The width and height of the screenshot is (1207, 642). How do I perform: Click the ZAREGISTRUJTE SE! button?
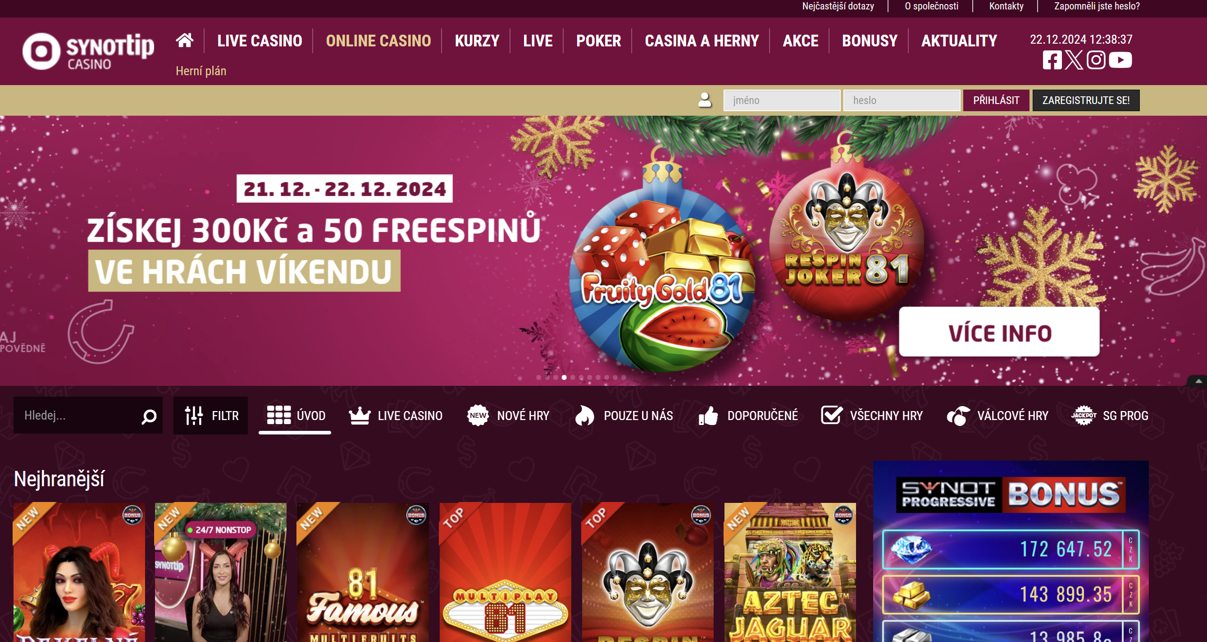pos(1086,100)
